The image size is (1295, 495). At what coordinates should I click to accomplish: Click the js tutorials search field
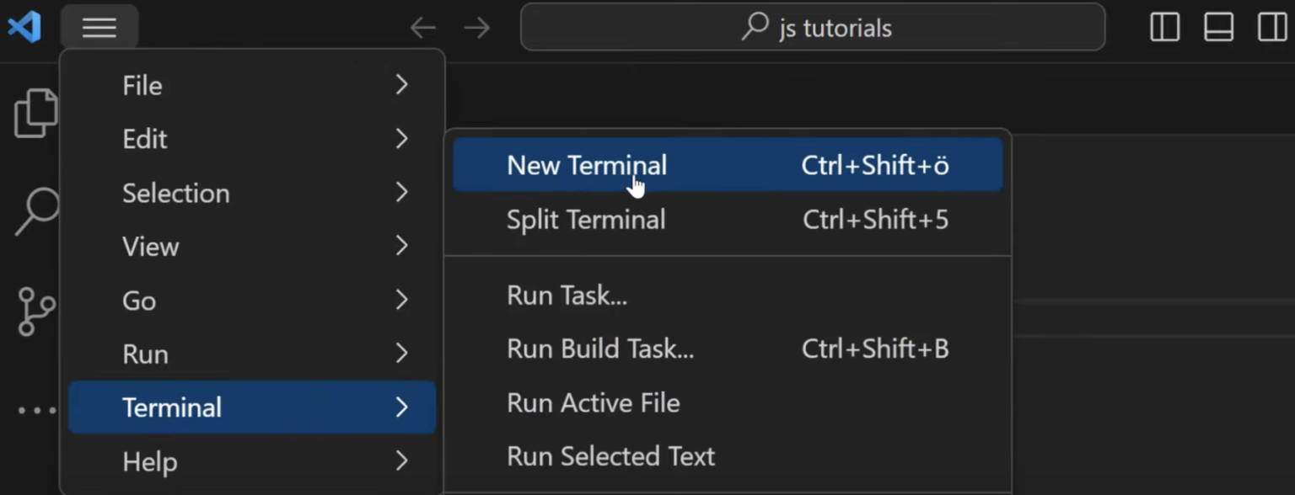click(835, 28)
